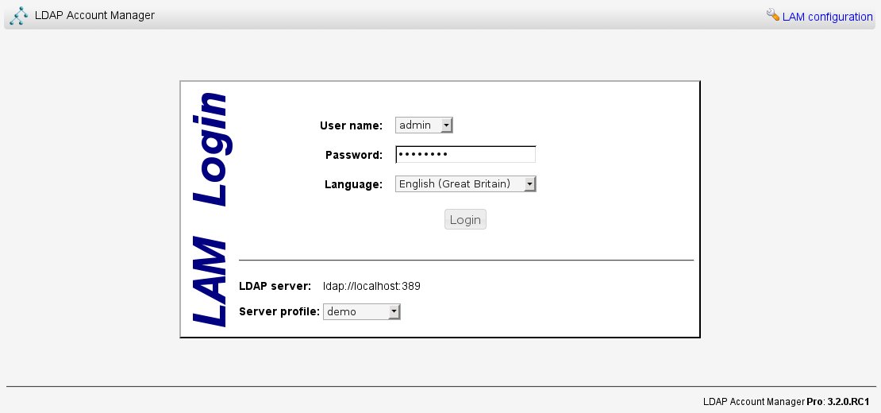
Task: Click the "LDAP Account Manager" header title
Action: pyautogui.click(x=95, y=15)
